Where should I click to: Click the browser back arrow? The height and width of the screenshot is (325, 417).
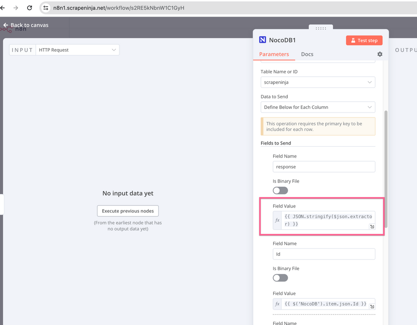click(x=3, y=8)
